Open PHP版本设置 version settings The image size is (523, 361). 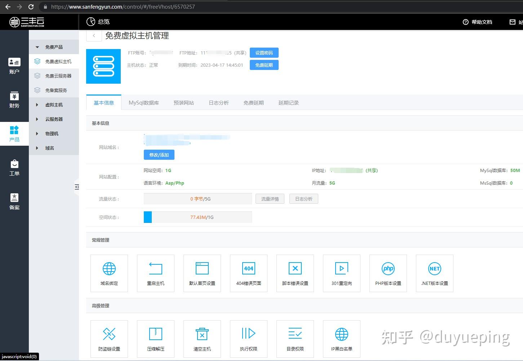(388, 273)
